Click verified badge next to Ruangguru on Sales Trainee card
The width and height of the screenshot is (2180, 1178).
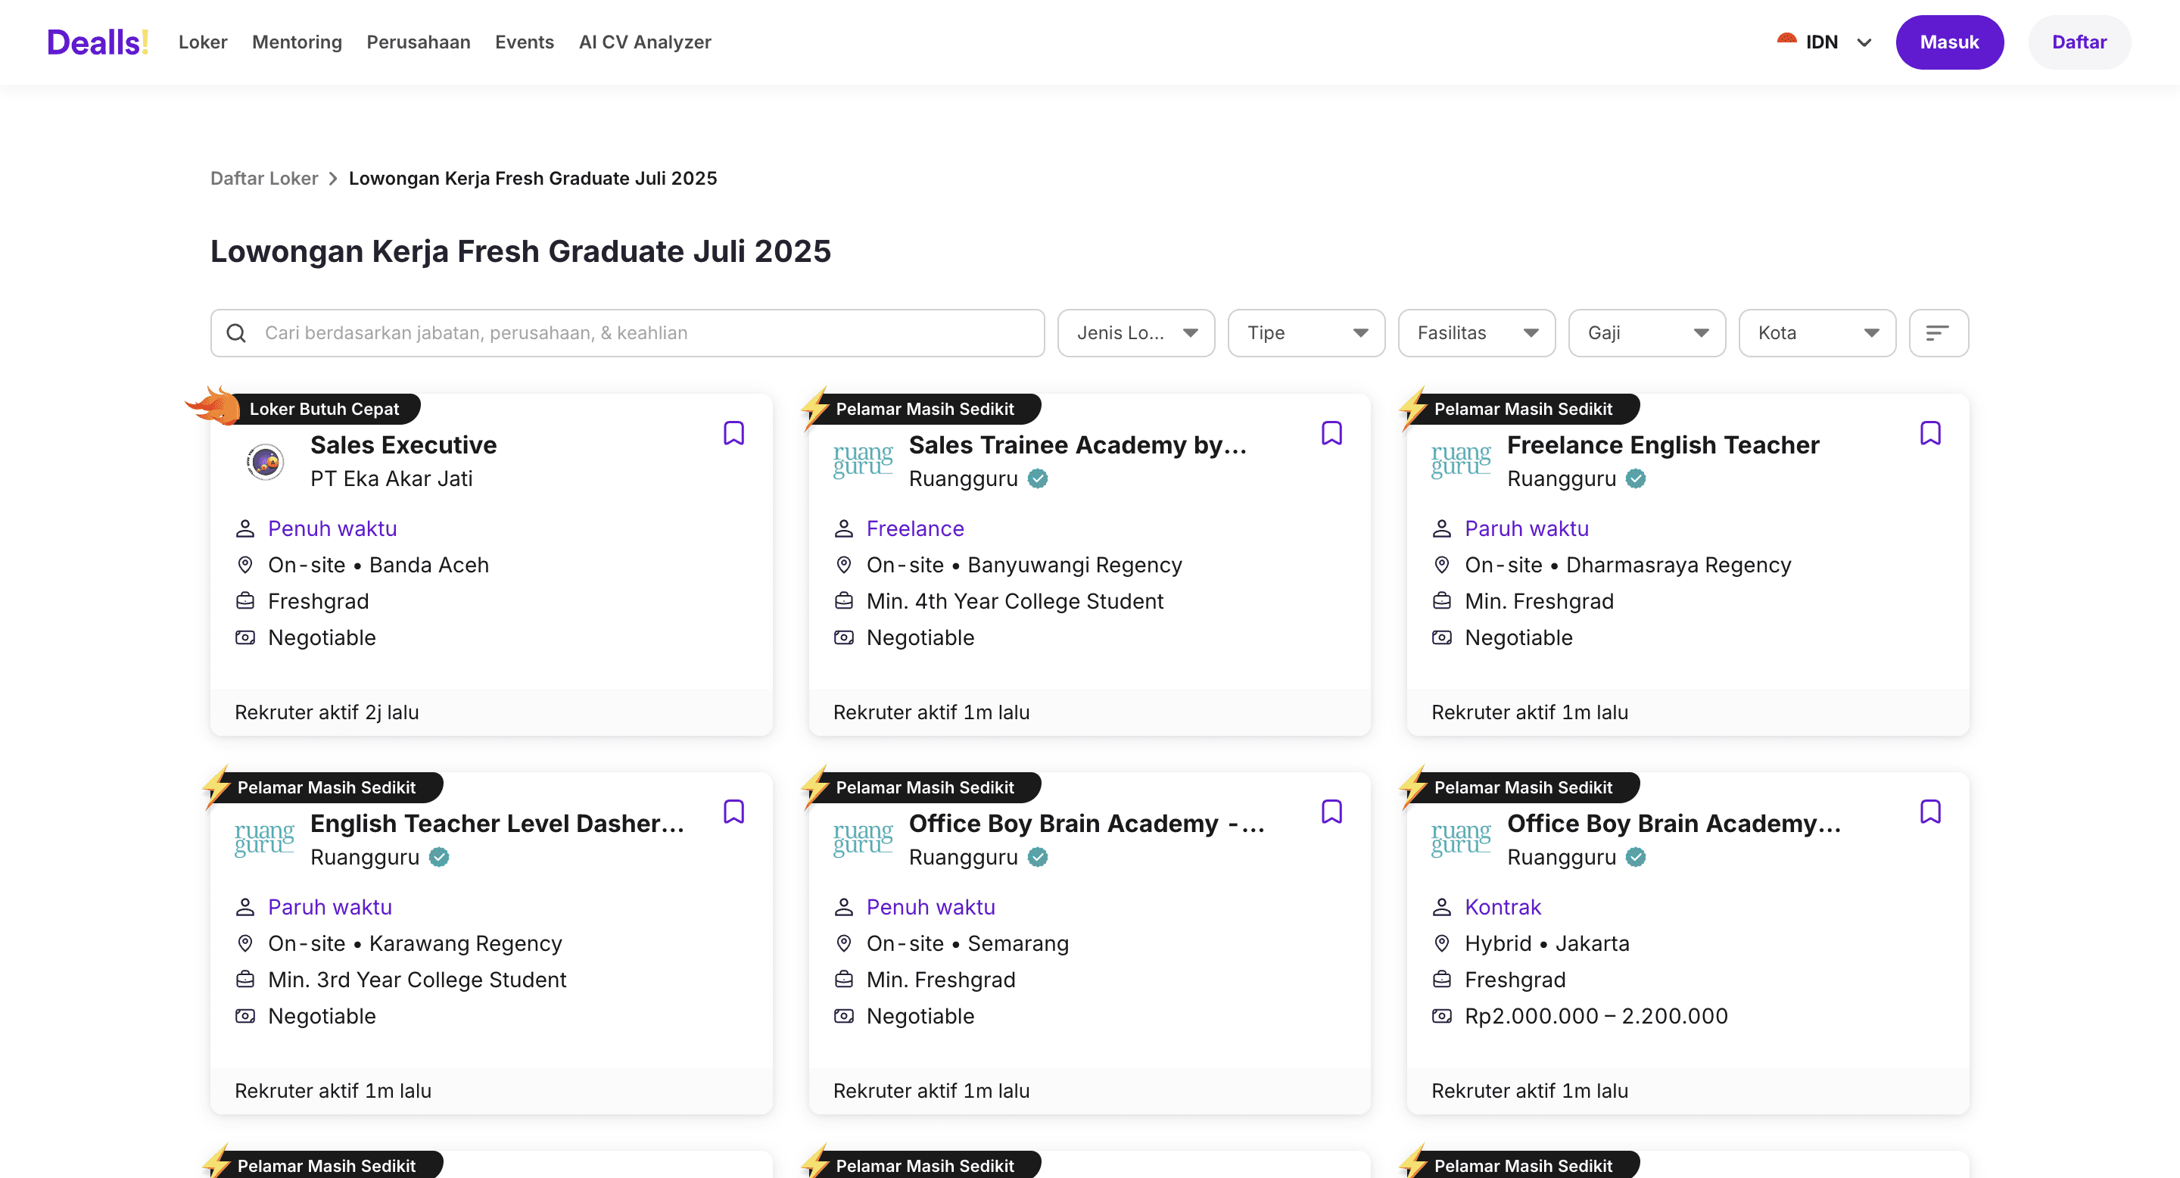pyautogui.click(x=1038, y=479)
